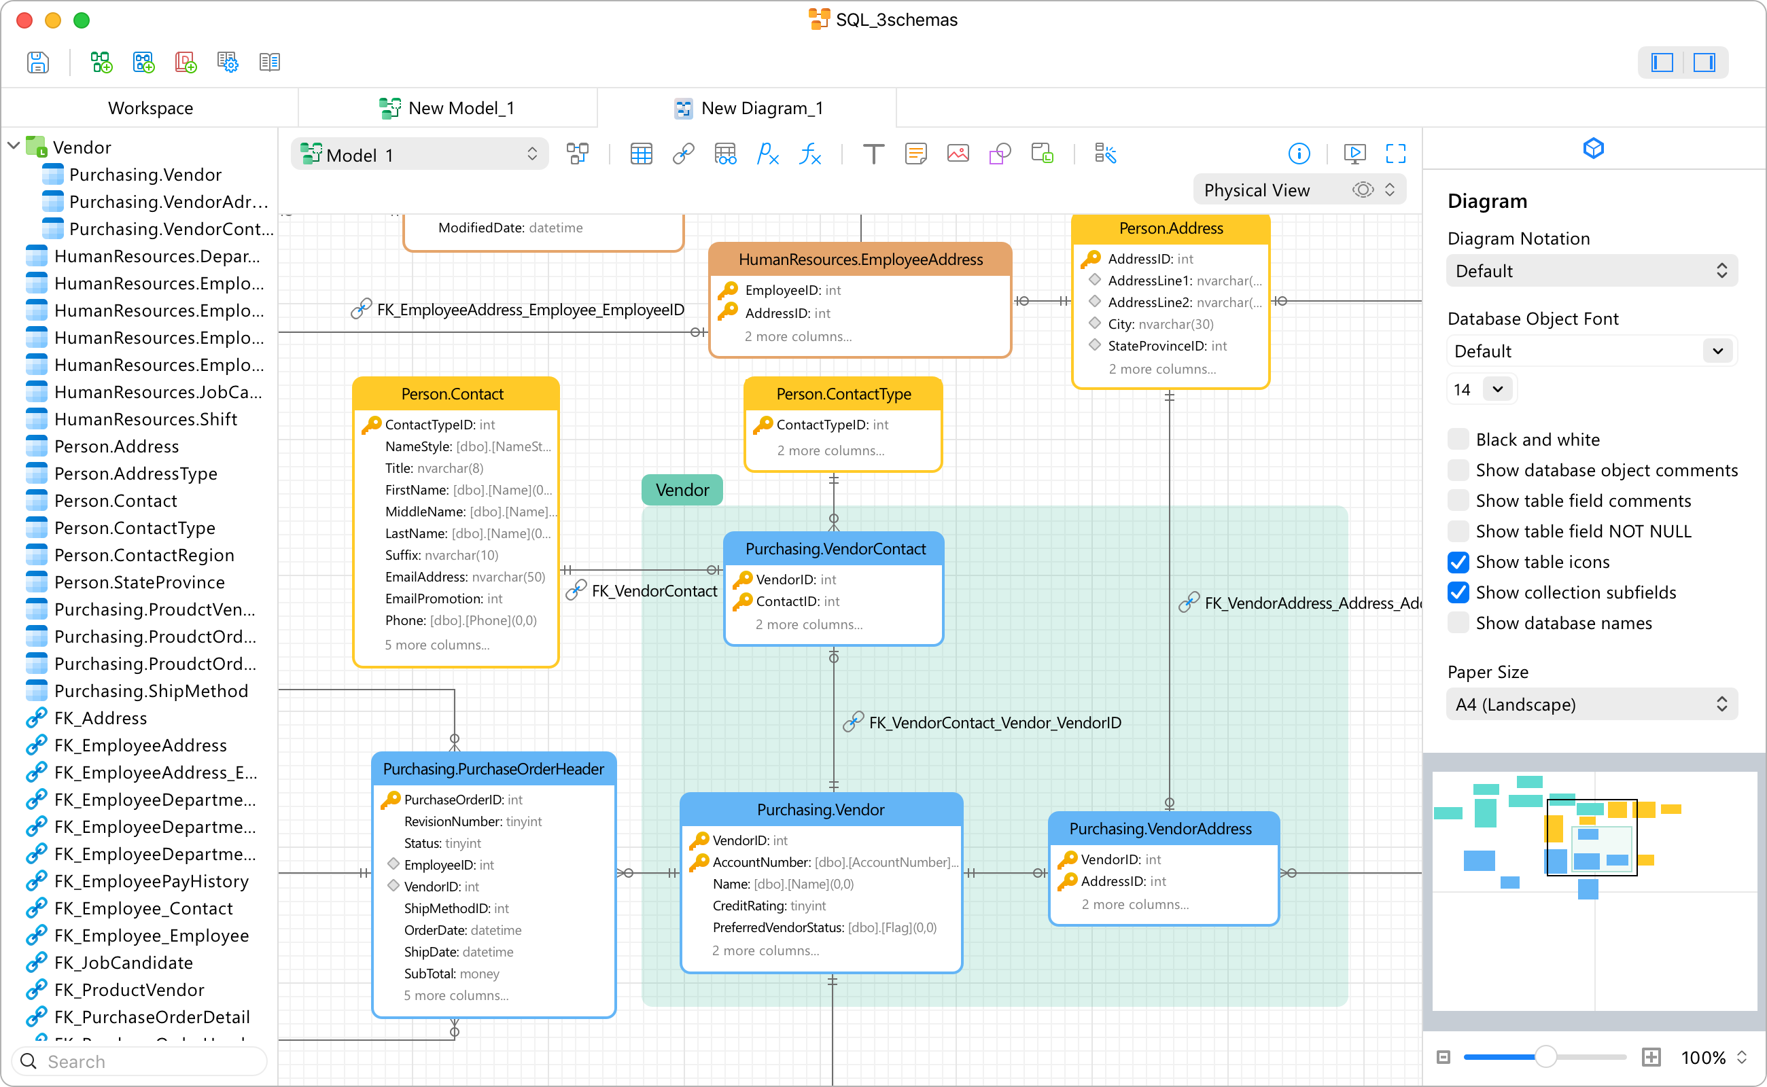Image resolution: width=1767 pixels, height=1087 pixels.
Task: Click the Purchasing.Vendor table header
Action: click(820, 810)
